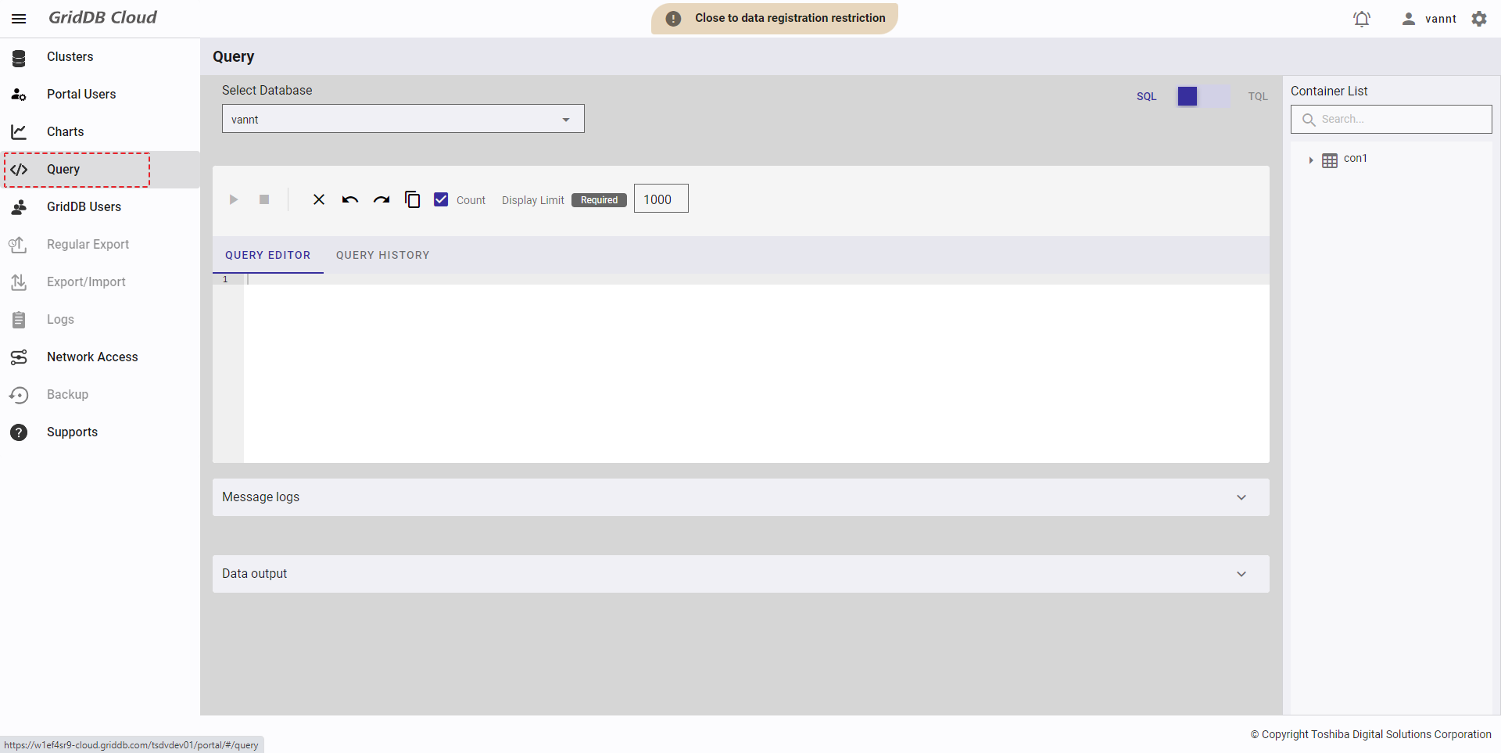Click the restriction warning banner
The image size is (1501, 753).
pyautogui.click(x=775, y=19)
